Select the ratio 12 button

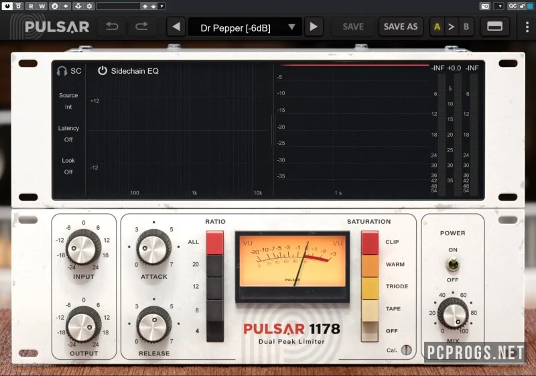pos(215,288)
